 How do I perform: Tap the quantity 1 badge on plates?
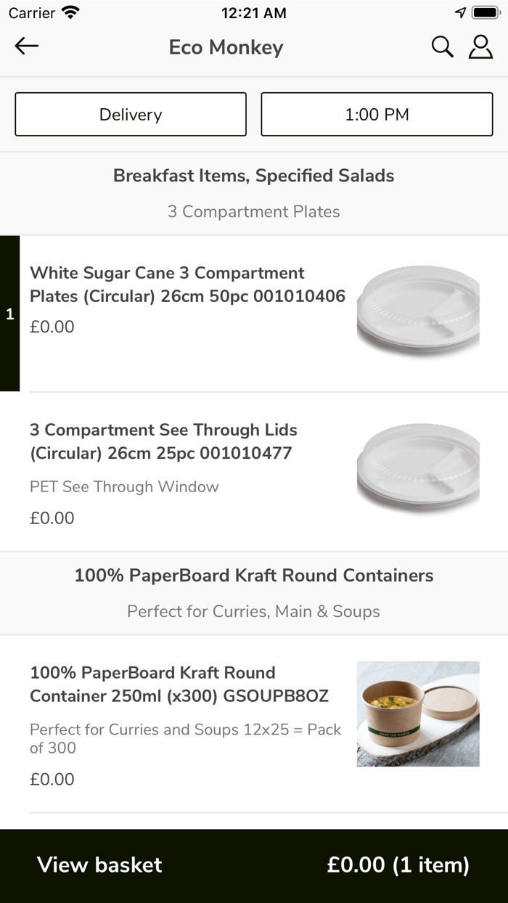pyautogui.click(x=9, y=314)
